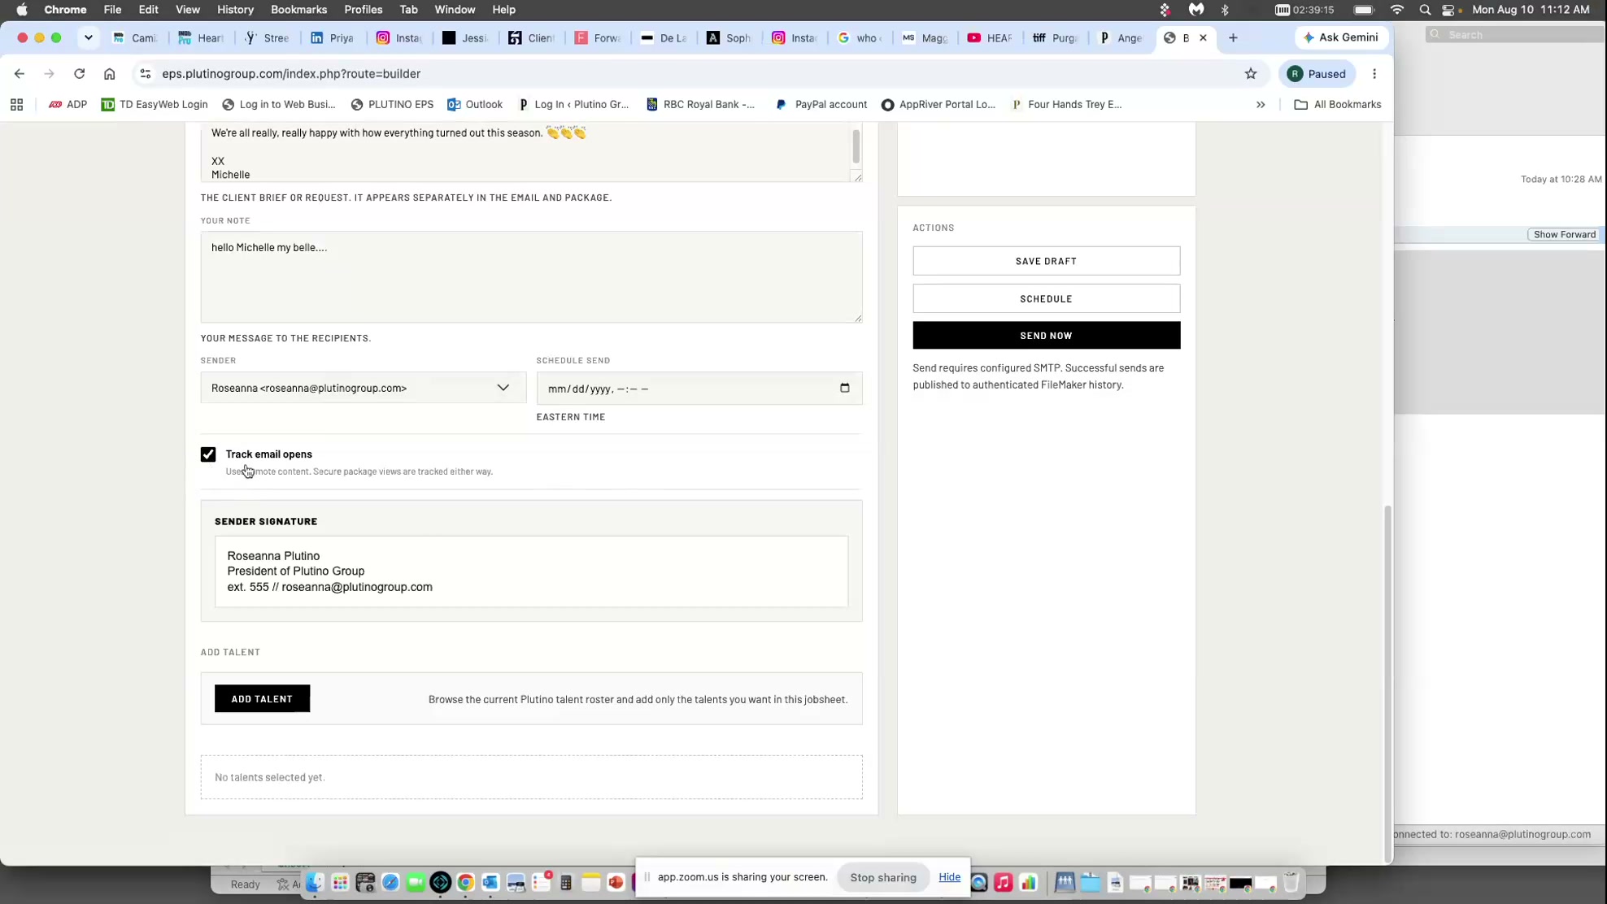Open Chrome's three-dot menu

pos(1374,74)
